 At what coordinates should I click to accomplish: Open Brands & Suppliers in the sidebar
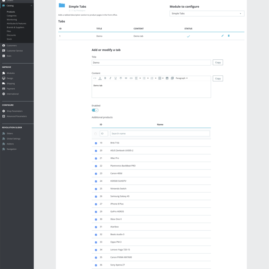coord(15,28)
